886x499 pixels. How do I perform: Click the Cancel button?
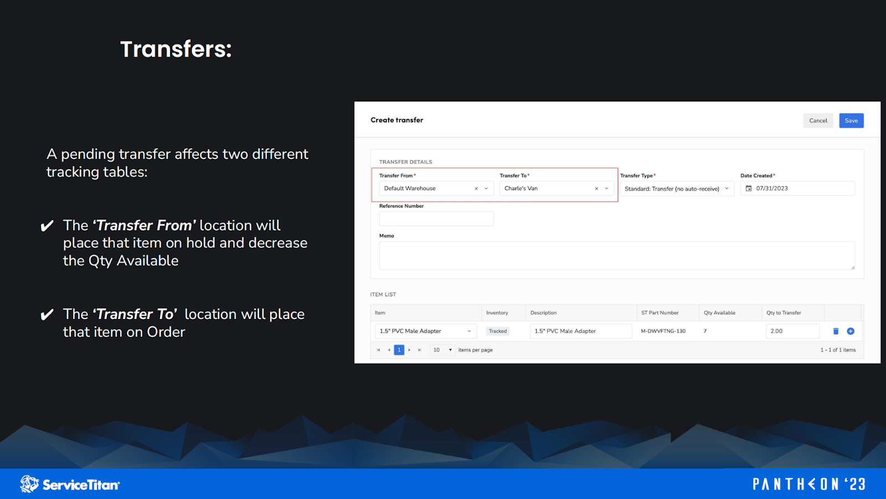818,121
